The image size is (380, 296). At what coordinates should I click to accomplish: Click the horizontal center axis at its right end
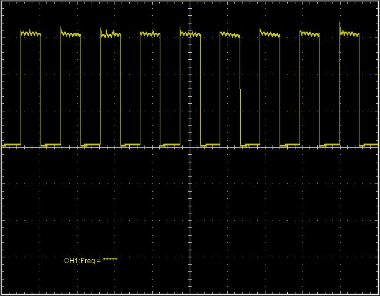(x=374, y=147)
